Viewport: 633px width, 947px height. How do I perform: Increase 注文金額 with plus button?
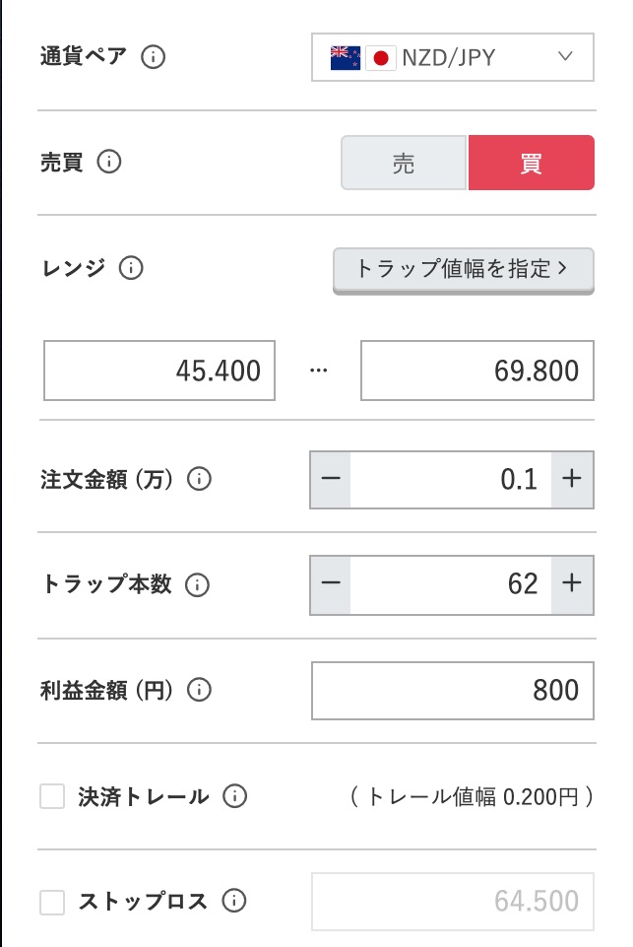(x=572, y=480)
